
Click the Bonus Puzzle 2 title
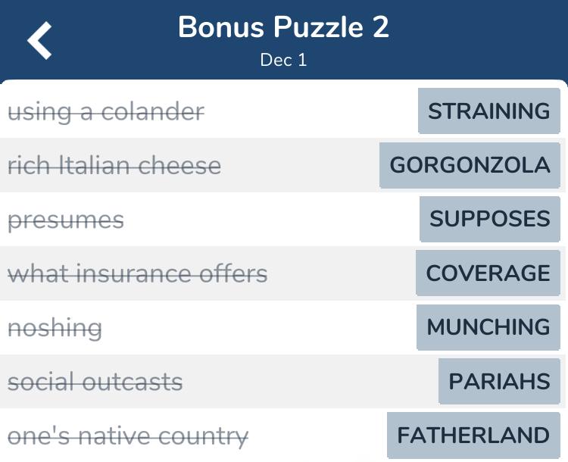(x=284, y=27)
